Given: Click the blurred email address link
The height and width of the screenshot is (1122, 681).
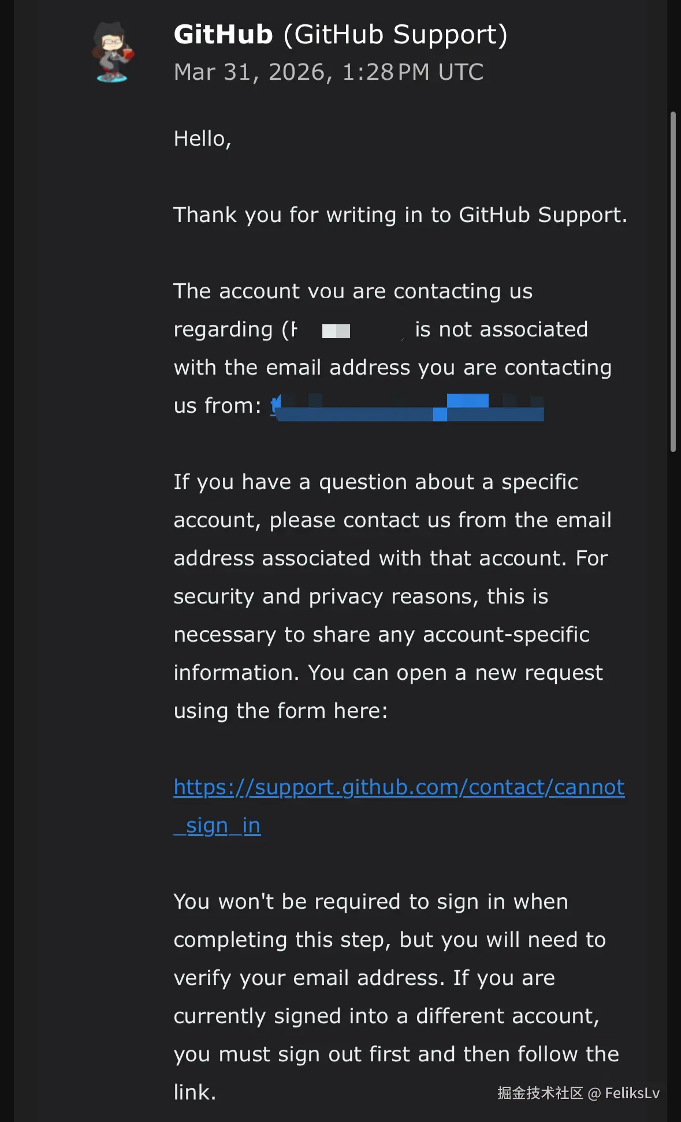Looking at the screenshot, I should (x=408, y=407).
